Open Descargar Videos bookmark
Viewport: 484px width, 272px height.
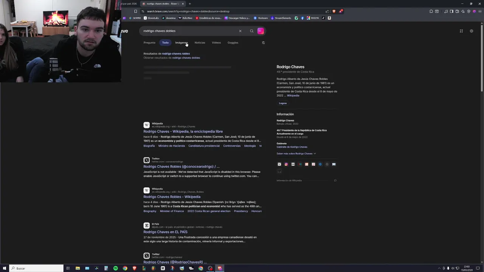point(237,18)
